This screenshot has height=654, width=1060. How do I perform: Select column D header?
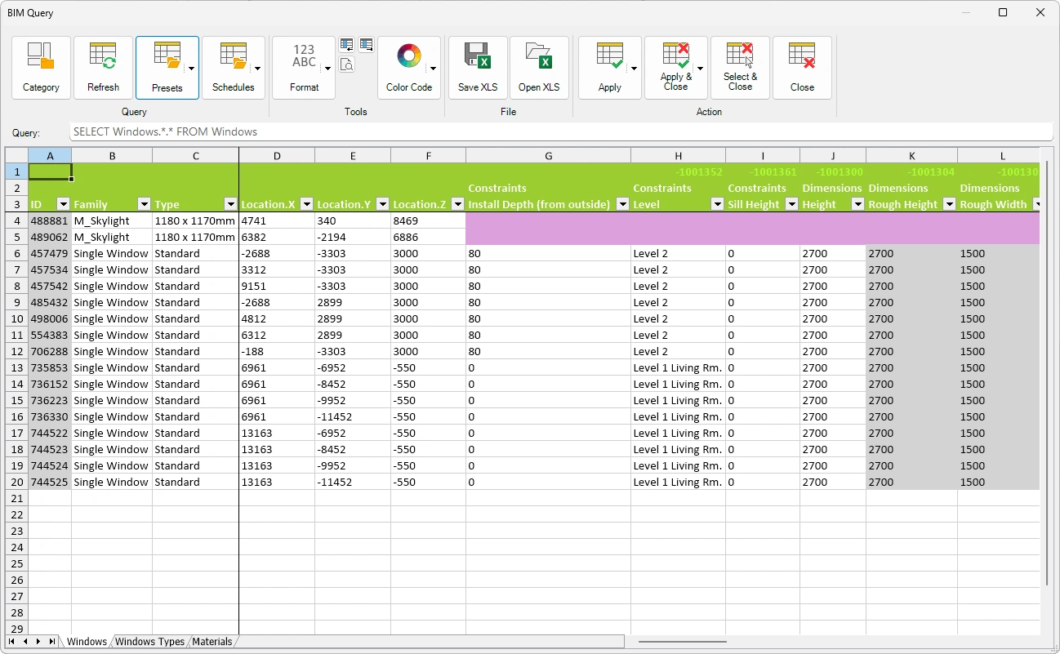(x=277, y=155)
